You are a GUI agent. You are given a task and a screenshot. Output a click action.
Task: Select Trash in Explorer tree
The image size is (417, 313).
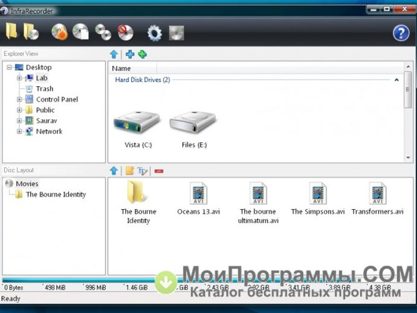coord(44,89)
